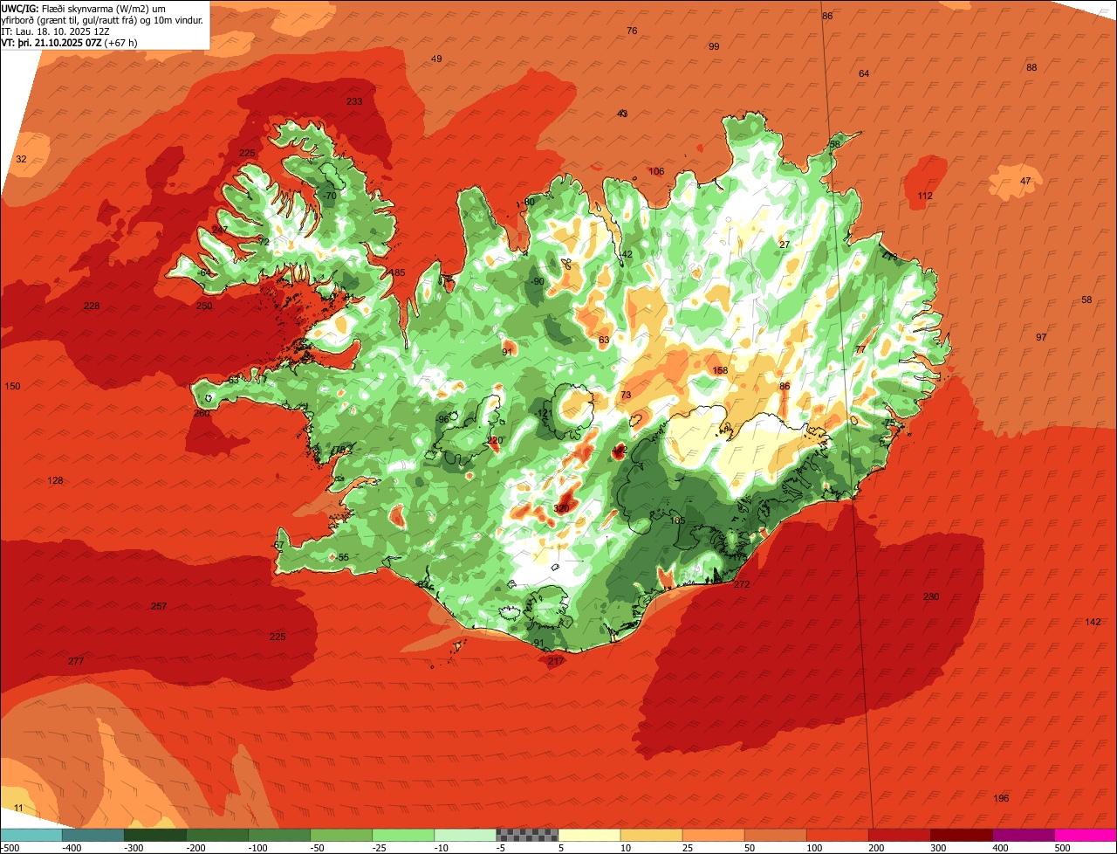
Task: Click the map value 97 east of Iceland
Action: pos(1041,337)
